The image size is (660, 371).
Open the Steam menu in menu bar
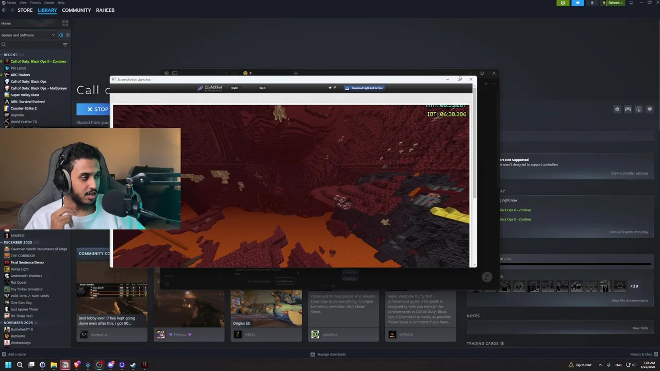pos(11,3)
